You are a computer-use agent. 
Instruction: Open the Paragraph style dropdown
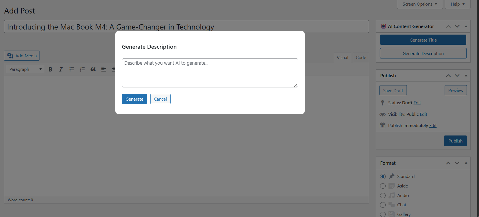click(25, 69)
